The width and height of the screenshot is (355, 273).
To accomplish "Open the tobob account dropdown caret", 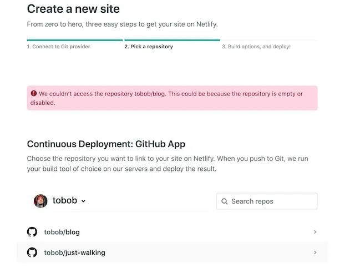I will point(83,201).
